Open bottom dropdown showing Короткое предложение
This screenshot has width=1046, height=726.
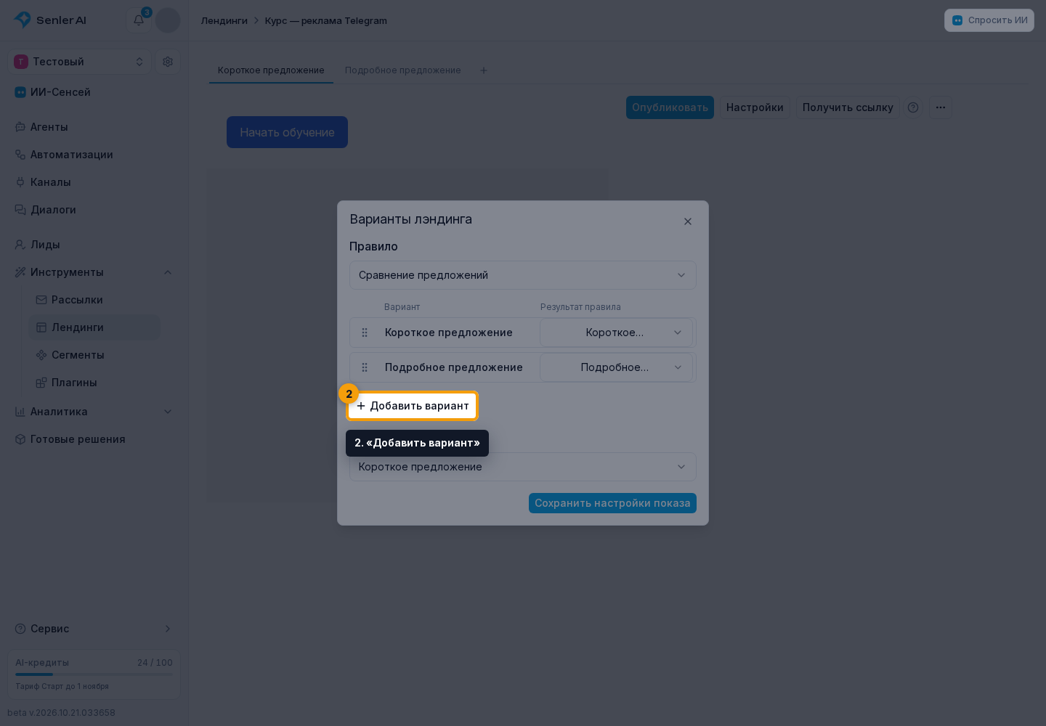pyautogui.click(x=523, y=467)
